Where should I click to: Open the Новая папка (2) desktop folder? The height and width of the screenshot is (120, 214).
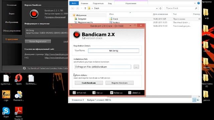(x=207, y=81)
